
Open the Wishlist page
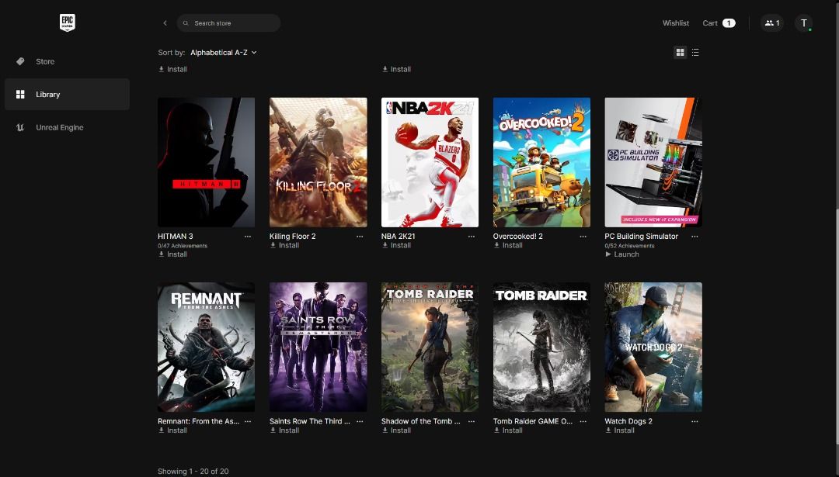point(675,23)
